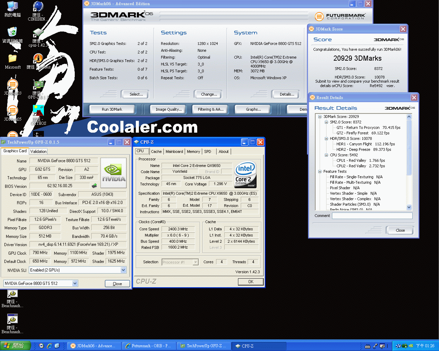Open the Start (開始) menu
The width and height of the screenshot is (439, 351).
point(15,346)
